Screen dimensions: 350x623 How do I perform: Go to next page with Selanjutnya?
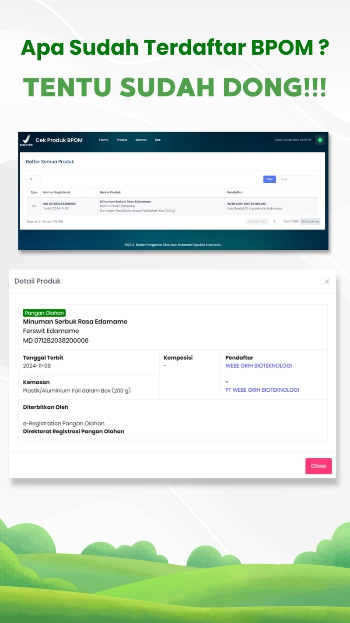[x=310, y=222]
